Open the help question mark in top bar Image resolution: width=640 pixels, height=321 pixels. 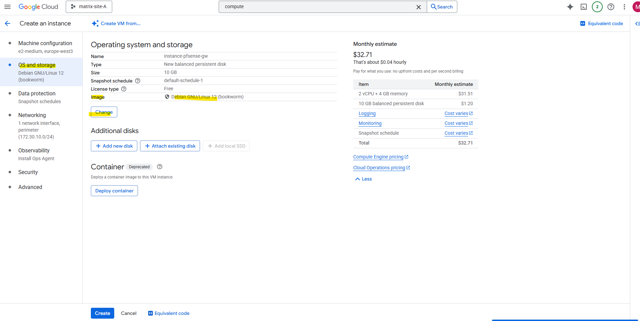coord(611,7)
